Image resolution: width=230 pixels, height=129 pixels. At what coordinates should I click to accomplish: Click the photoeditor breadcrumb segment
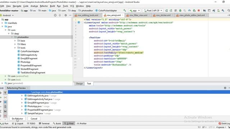tap(86, 10)
